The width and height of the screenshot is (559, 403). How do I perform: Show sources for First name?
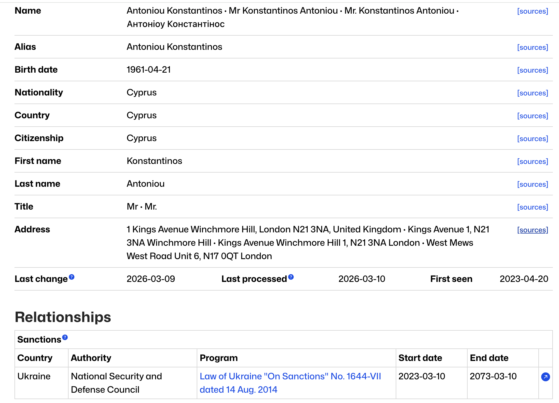tap(532, 161)
